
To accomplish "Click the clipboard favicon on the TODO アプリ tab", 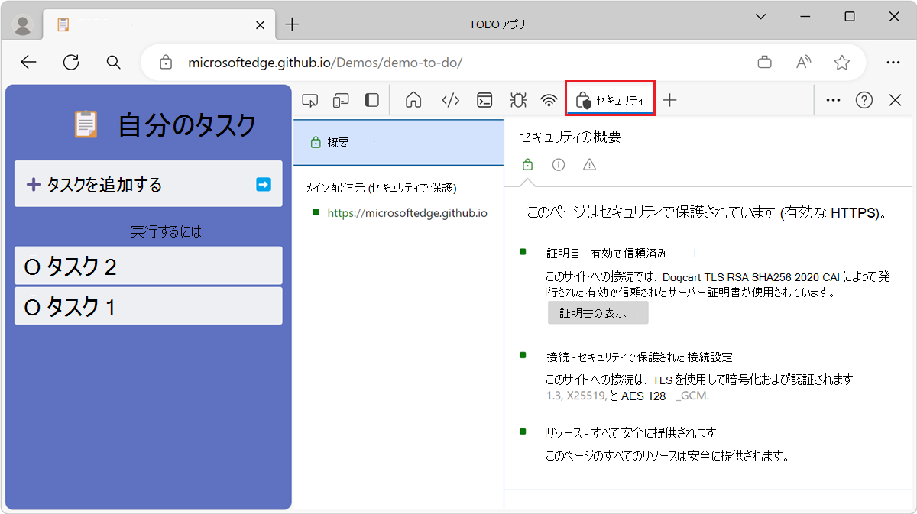I will click(63, 24).
